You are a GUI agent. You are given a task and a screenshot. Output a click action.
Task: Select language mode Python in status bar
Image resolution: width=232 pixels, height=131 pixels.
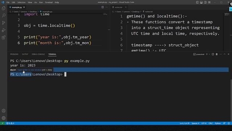pos(218,123)
